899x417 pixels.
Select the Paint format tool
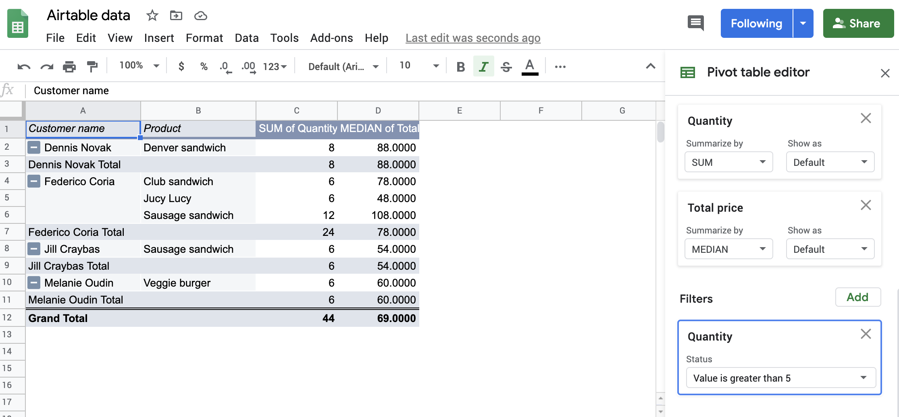[x=92, y=66]
